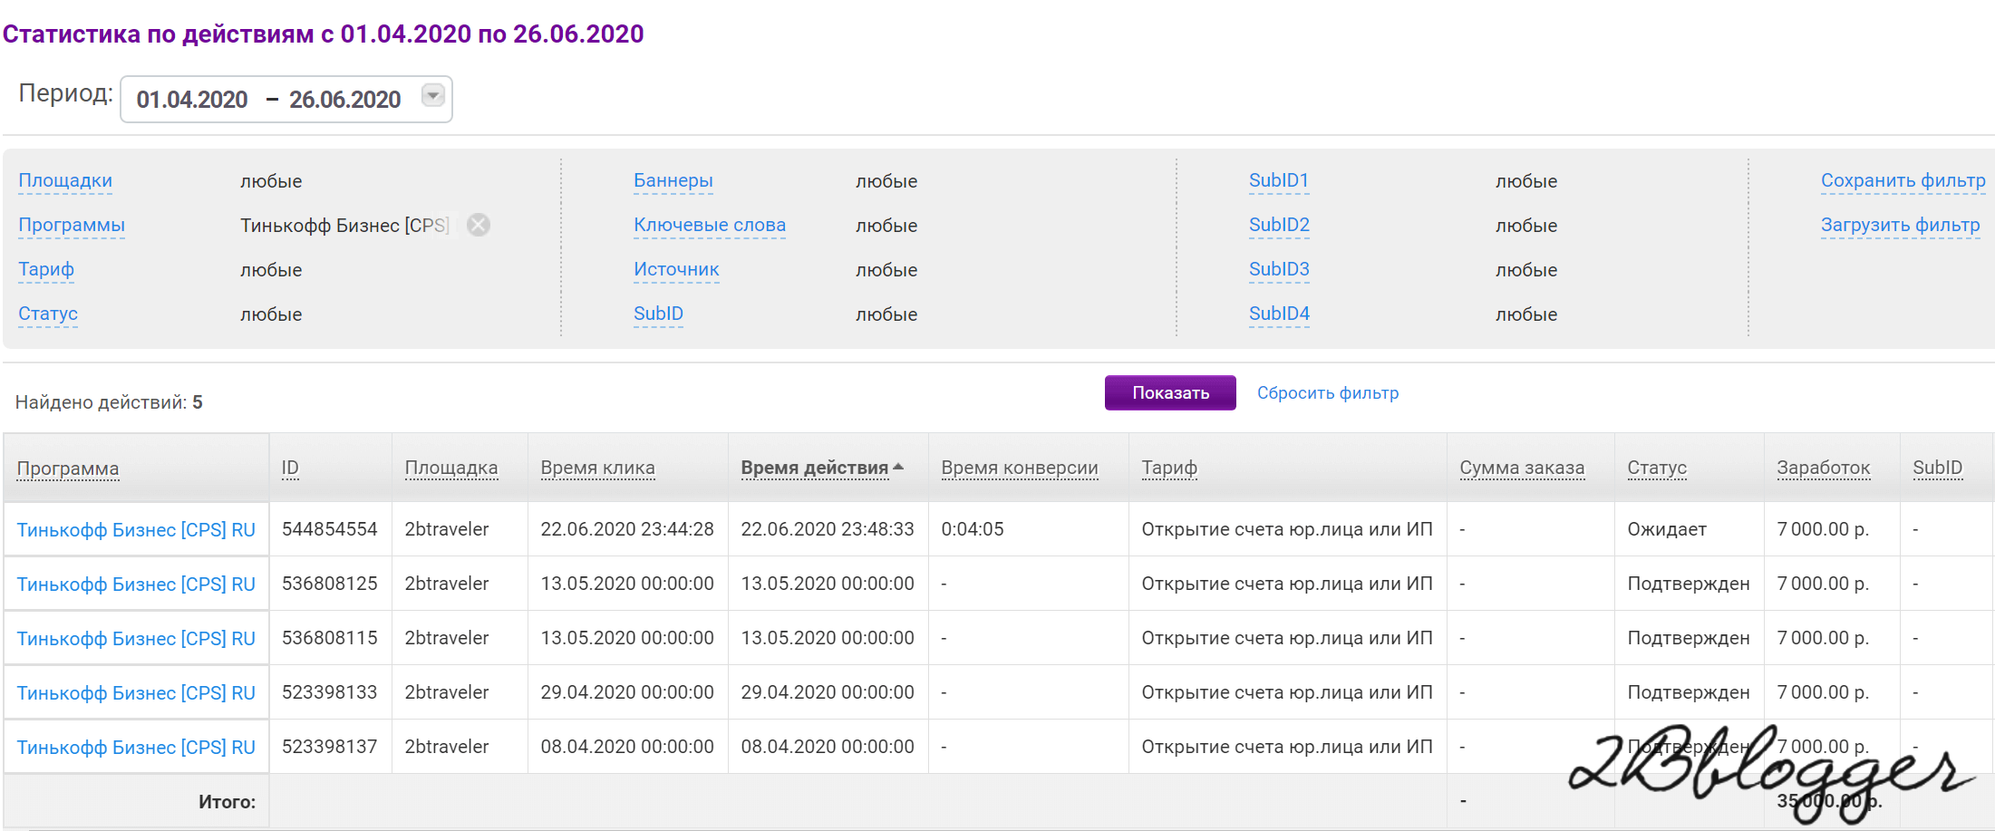This screenshot has height=831, width=1995.
Task: Open Тинькофф Бизнес link in row 536808125
Action: point(136,584)
